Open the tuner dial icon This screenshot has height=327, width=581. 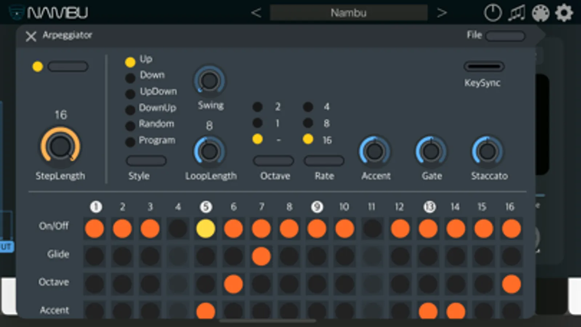tap(493, 13)
